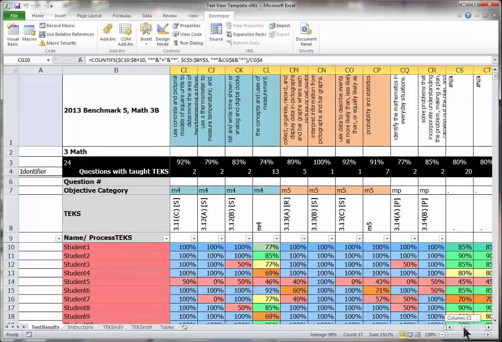
Task: Switch to the Formulas tab
Action: click(x=122, y=16)
